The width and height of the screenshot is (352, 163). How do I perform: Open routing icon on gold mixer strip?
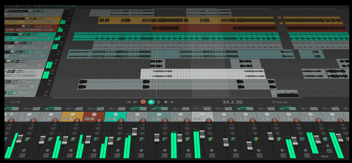[73, 139]
